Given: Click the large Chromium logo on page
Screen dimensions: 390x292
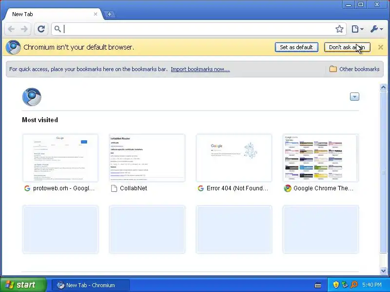Looking at the screenshot, I should point(32,96).
